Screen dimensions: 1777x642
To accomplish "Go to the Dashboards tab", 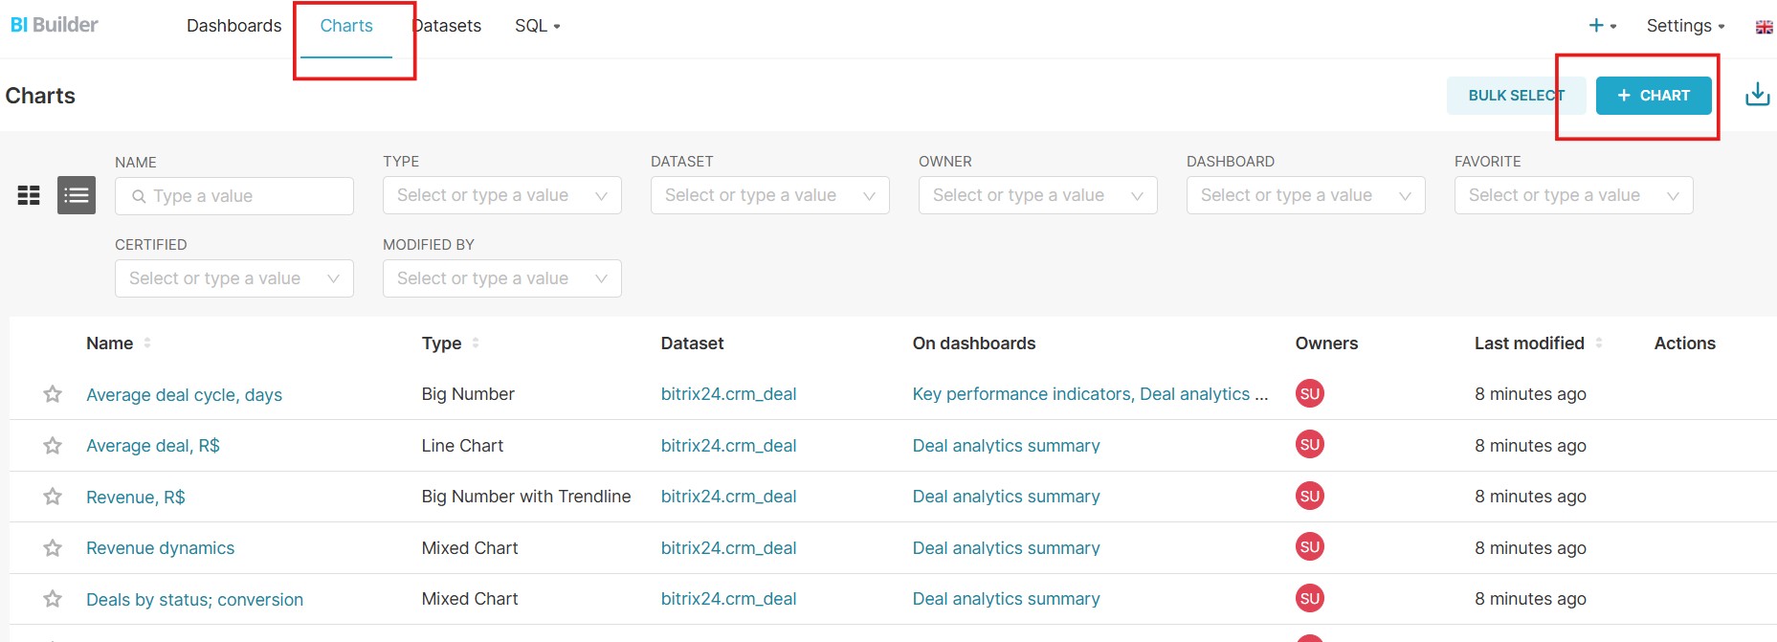I will pos(233,26).
